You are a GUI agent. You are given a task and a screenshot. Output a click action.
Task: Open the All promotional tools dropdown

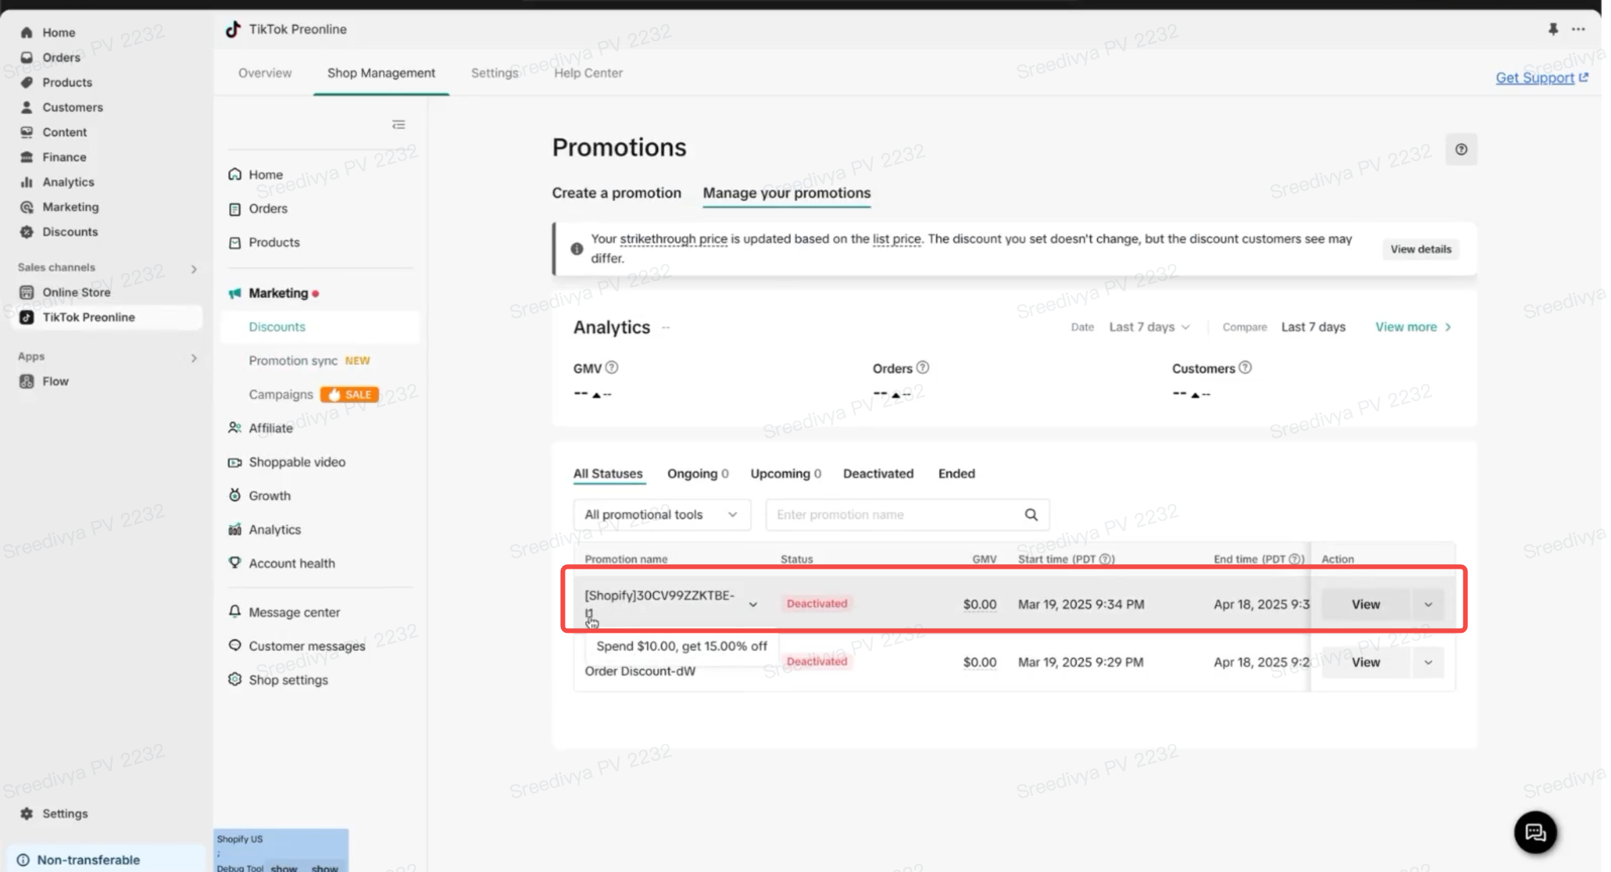tap(661, 515)
